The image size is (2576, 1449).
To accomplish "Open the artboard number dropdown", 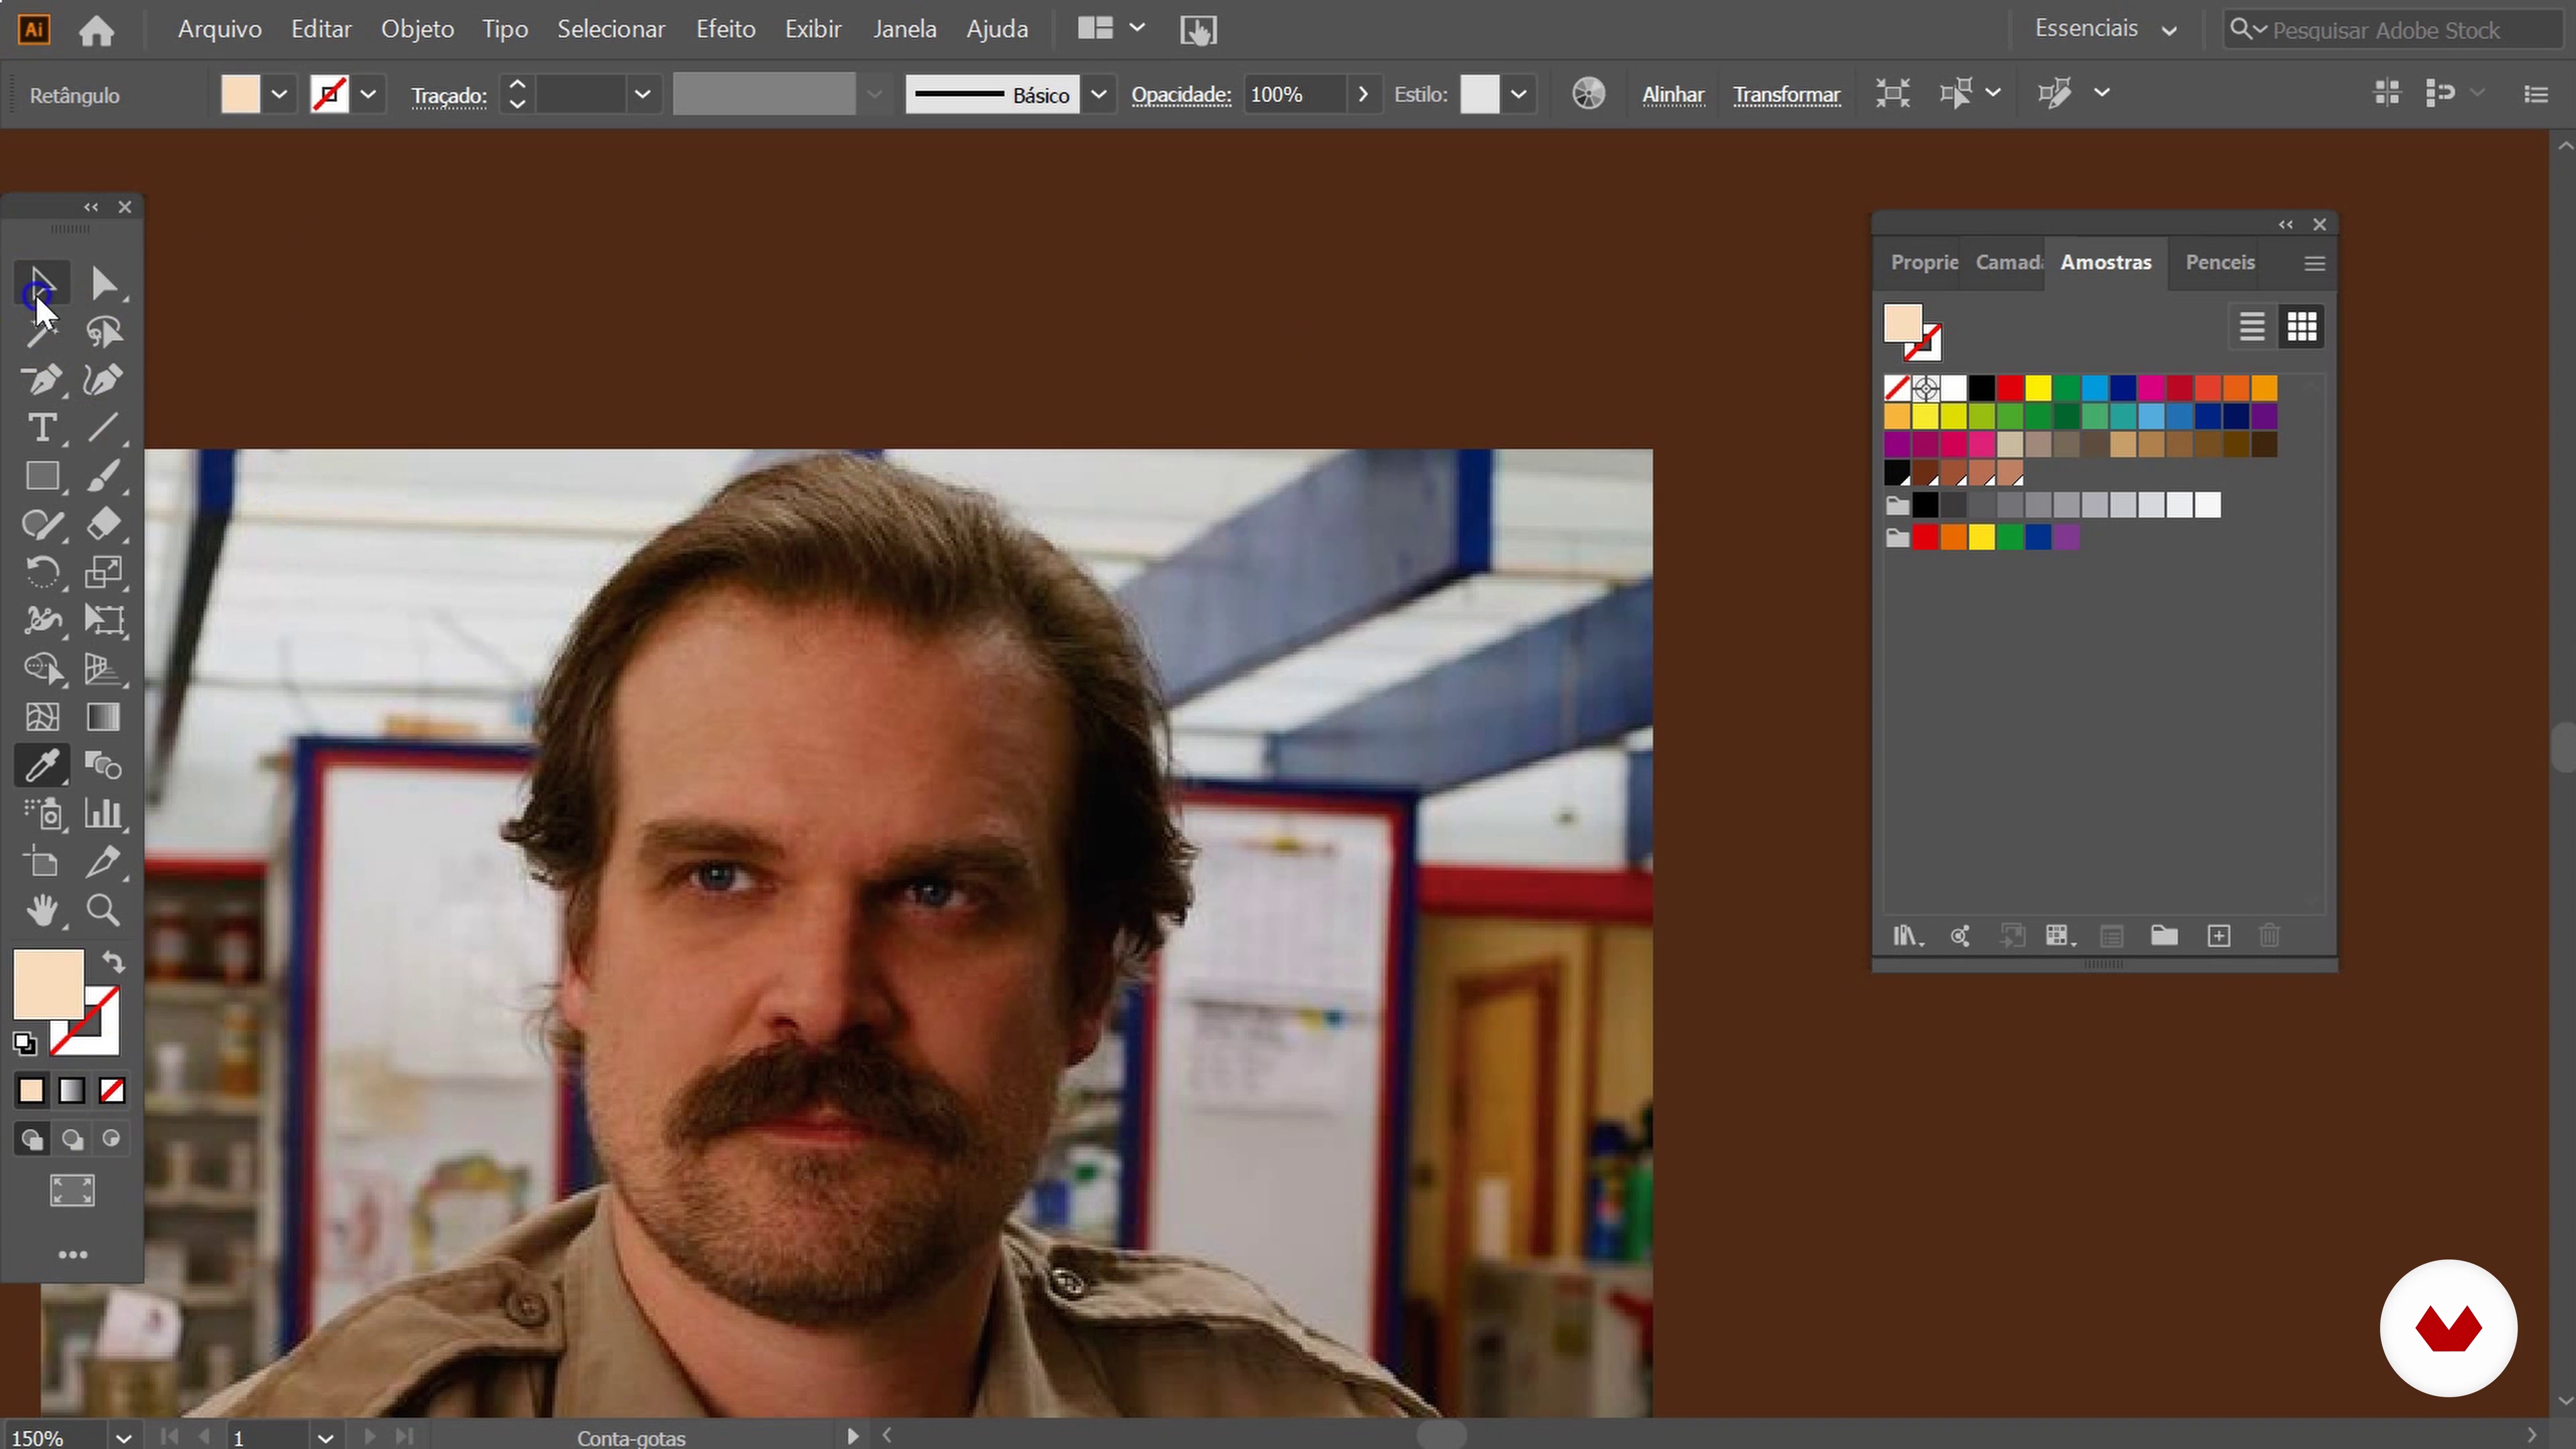I will point(325,1438).
